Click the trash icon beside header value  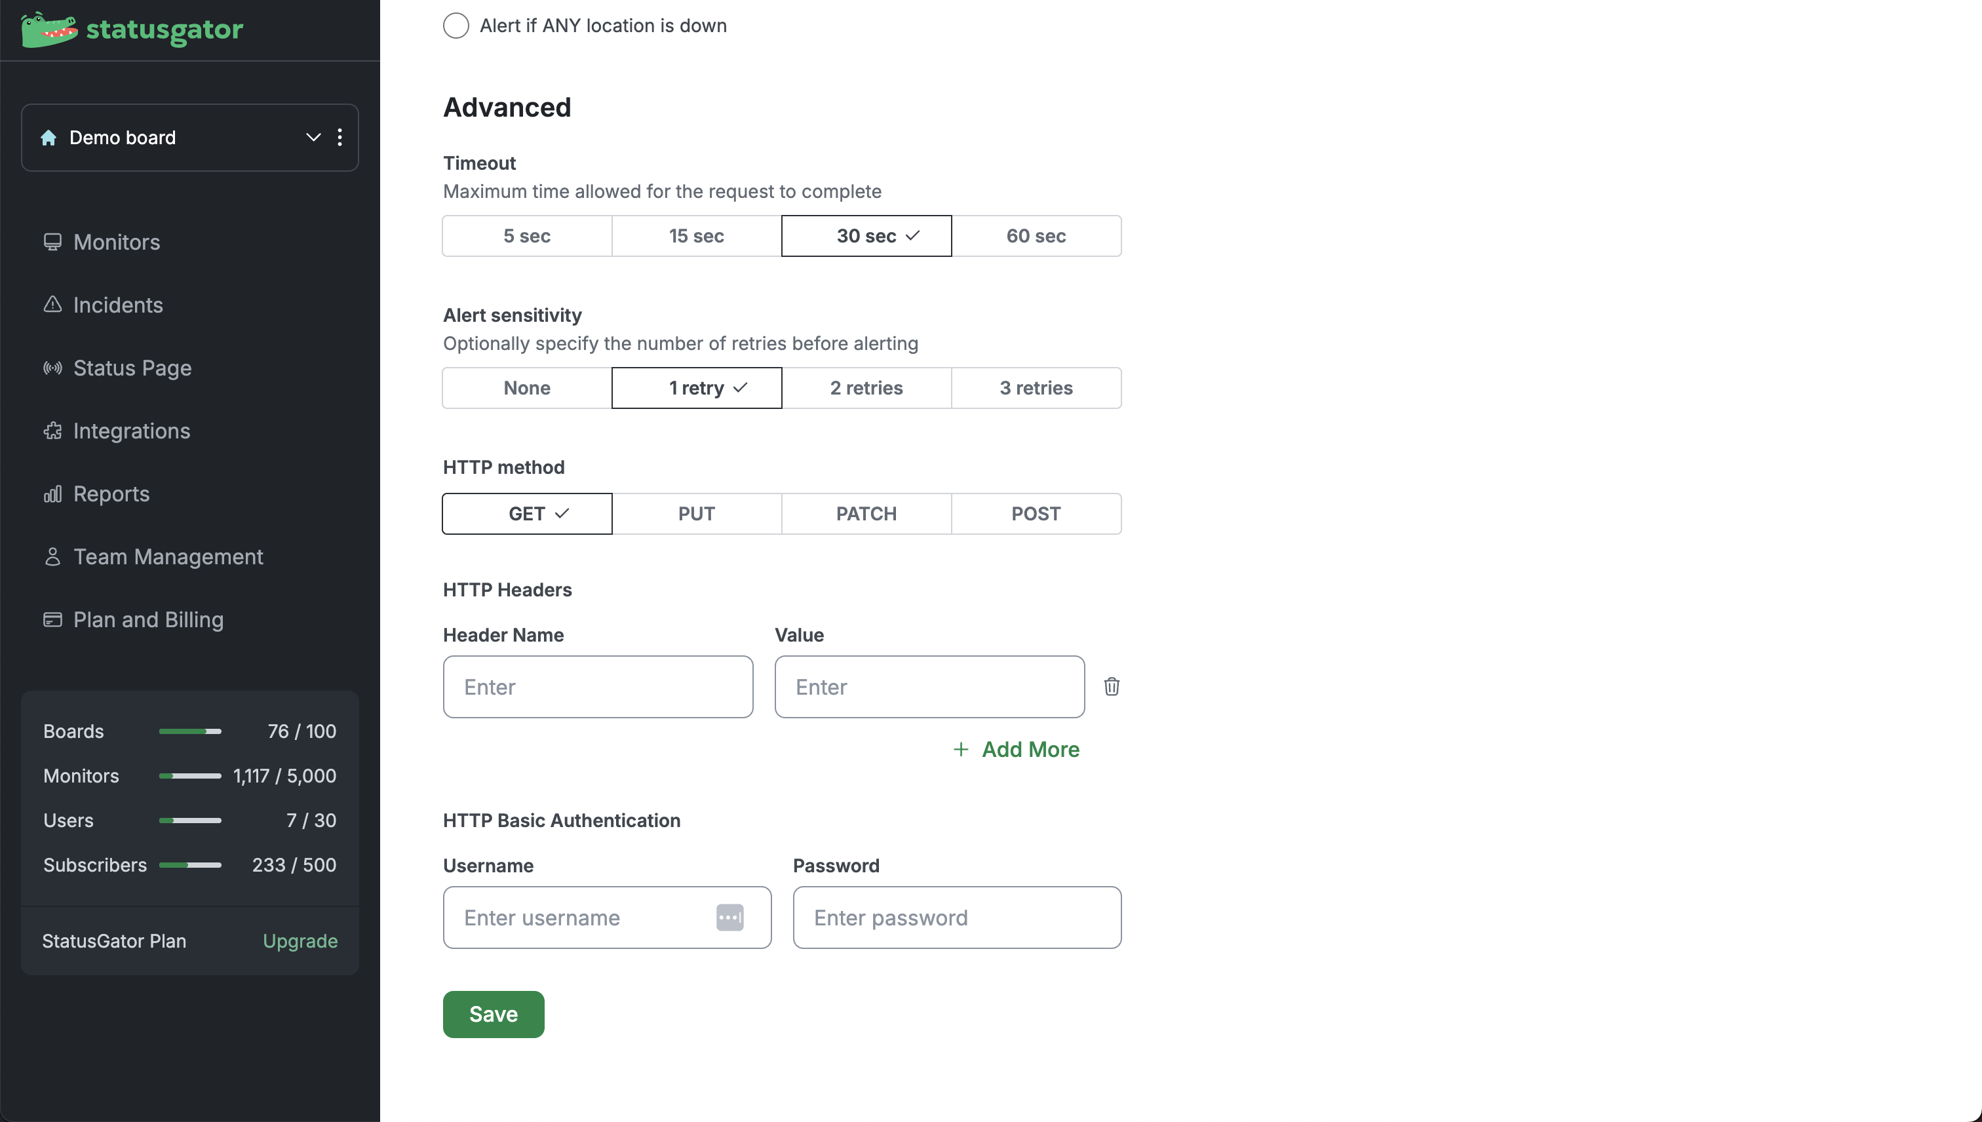1111,686
